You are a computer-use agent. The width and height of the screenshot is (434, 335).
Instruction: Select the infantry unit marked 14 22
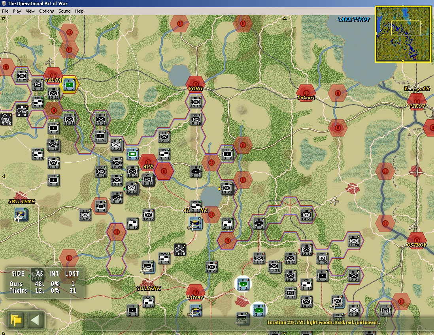pyautogui.click(x=85, y=215)
